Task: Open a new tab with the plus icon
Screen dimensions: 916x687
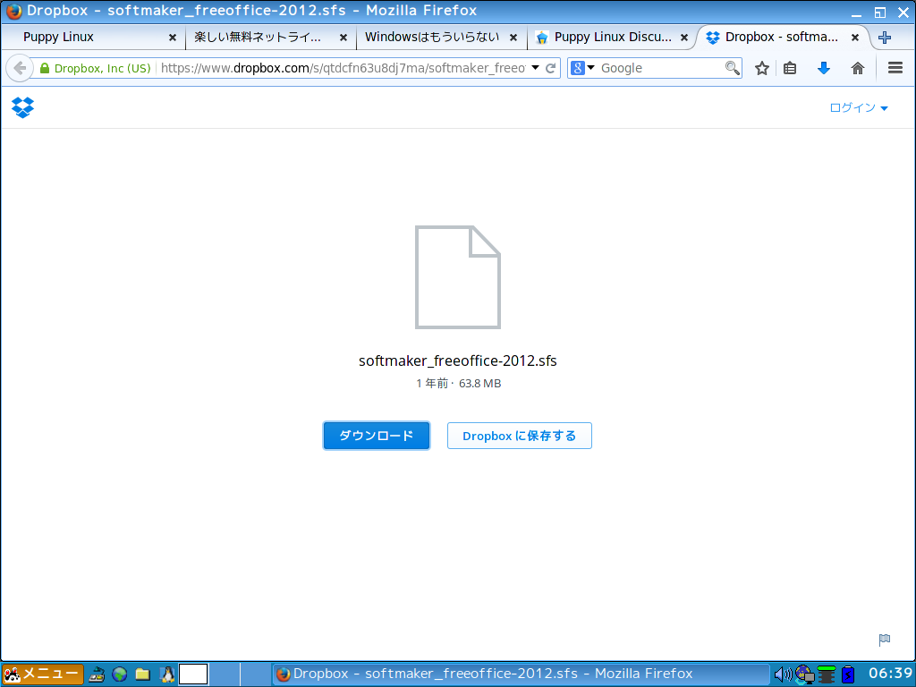Action: tap(885, 38)
